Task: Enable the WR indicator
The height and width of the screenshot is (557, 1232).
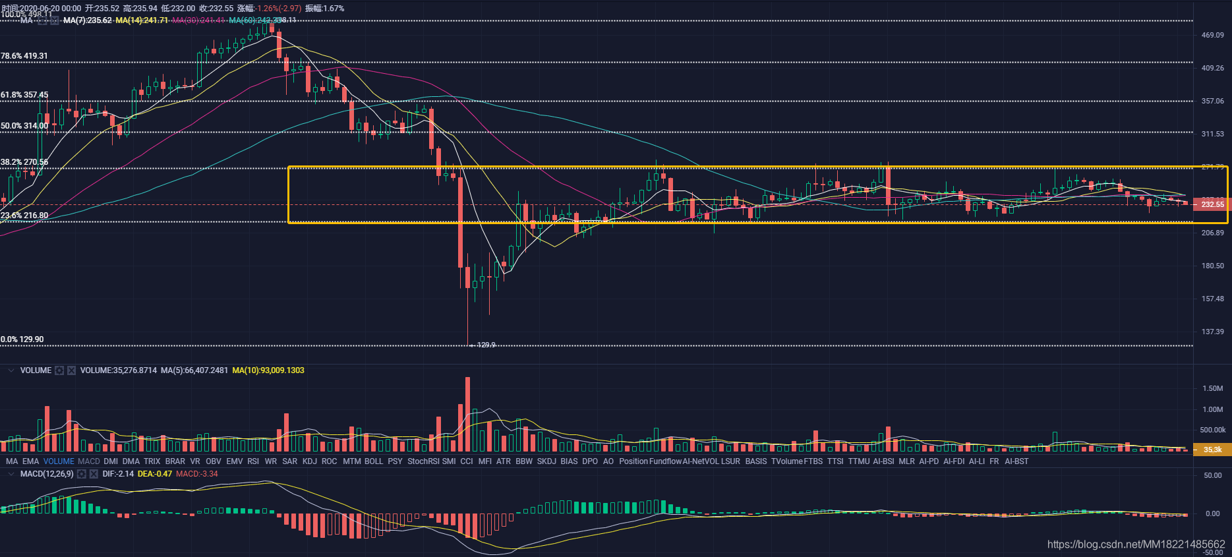Action: tap(271, 461)
